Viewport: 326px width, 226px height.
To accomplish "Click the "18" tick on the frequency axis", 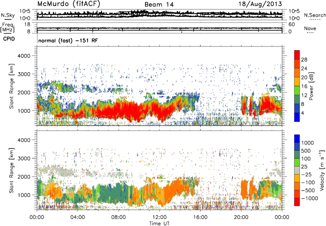I will pos(27,24).
